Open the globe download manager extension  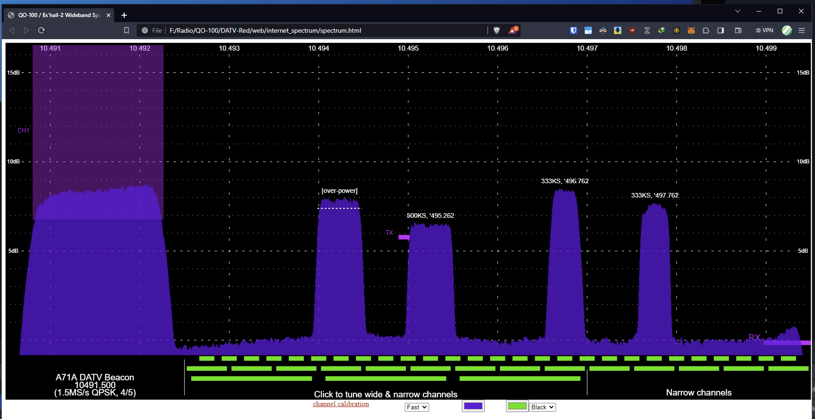pyautogui.click(x=662, y=30)
